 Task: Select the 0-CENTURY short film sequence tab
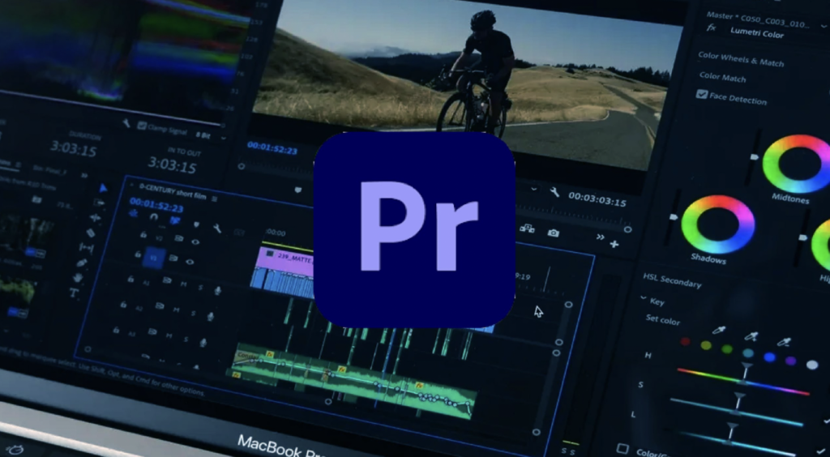pyautogui.click(x=173, y=190)
